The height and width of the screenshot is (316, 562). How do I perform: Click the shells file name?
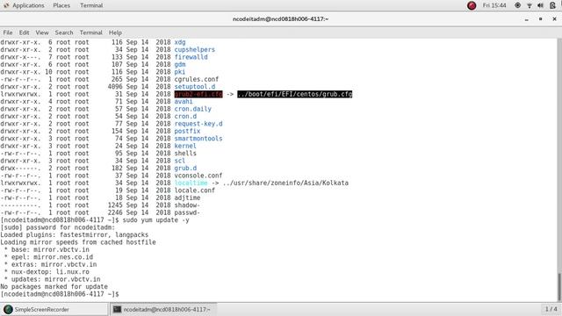(185, 154)
